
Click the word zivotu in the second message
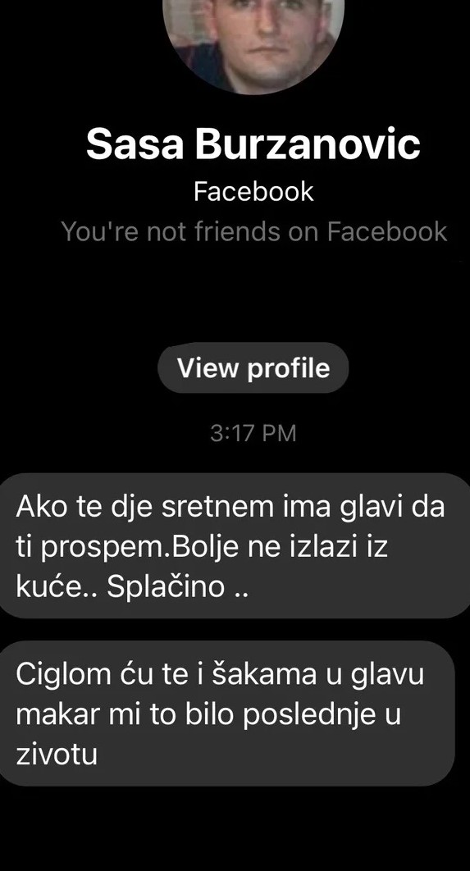pyautogui.click(x=57, y=755)
